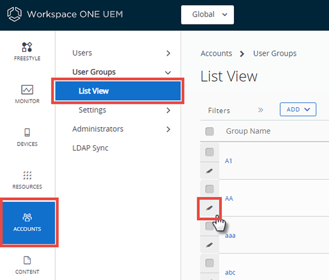Open the A1 group link

click(229, 161)
